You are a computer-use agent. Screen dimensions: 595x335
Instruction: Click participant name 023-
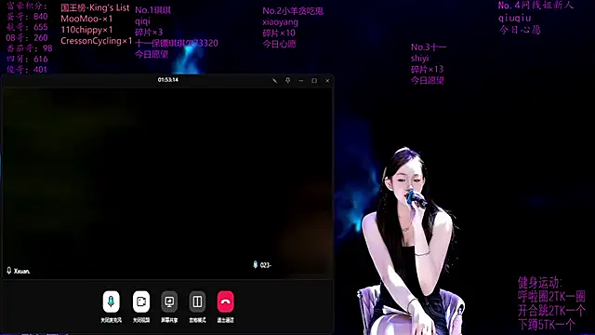coord(266,265)
